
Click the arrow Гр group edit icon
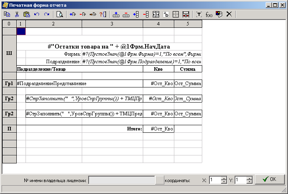(x=93, y=14)
